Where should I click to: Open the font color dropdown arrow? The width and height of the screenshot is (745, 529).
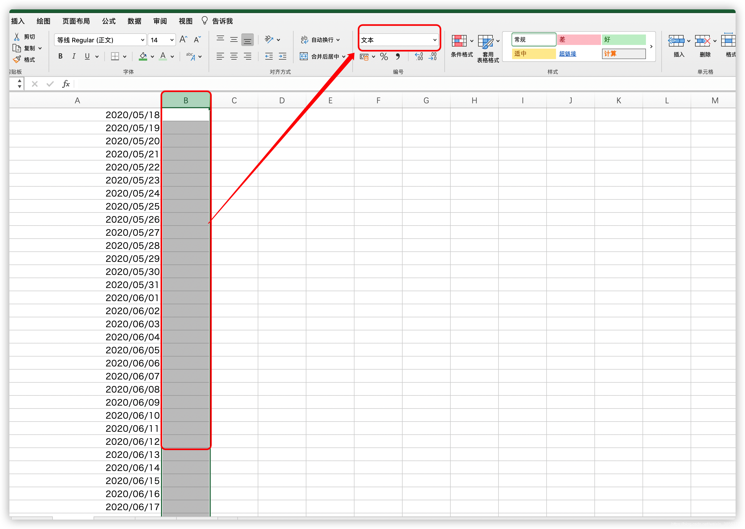coord(172,57)
